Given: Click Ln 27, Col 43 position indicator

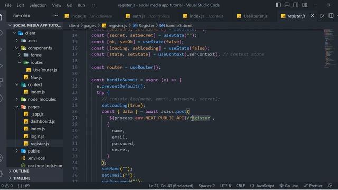Looking at the screenshot, I should (171, 186).
